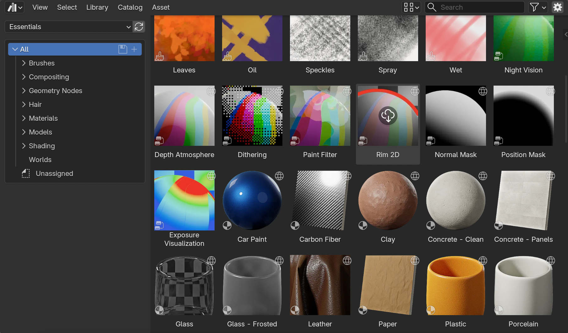This screenshot has width=568, height=333.
Task: Click the Concrete - Clean label
Action: (x=456, y=239)
